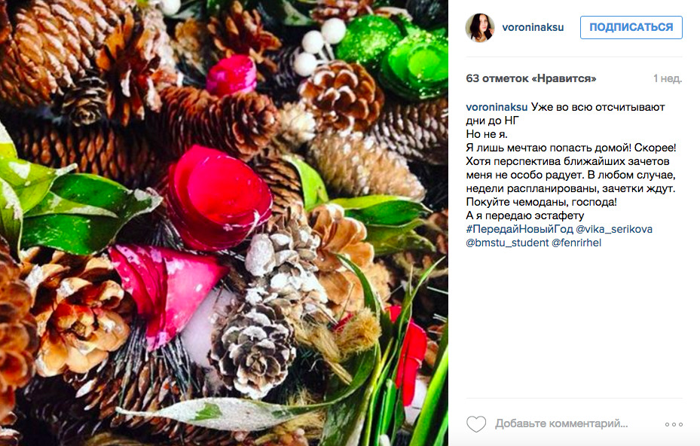The image size is (700, 446).
Task: Click the white berries in the photo
Action: click(x=321, y=45)
